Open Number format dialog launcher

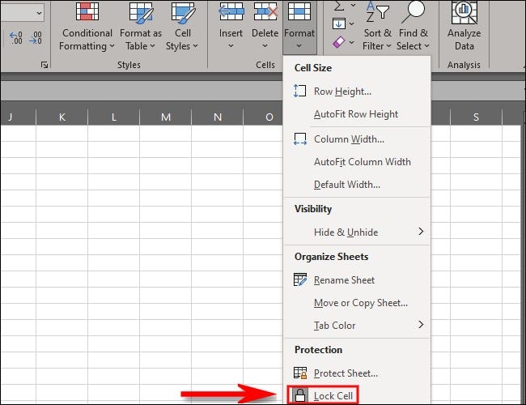pos(45,65)
